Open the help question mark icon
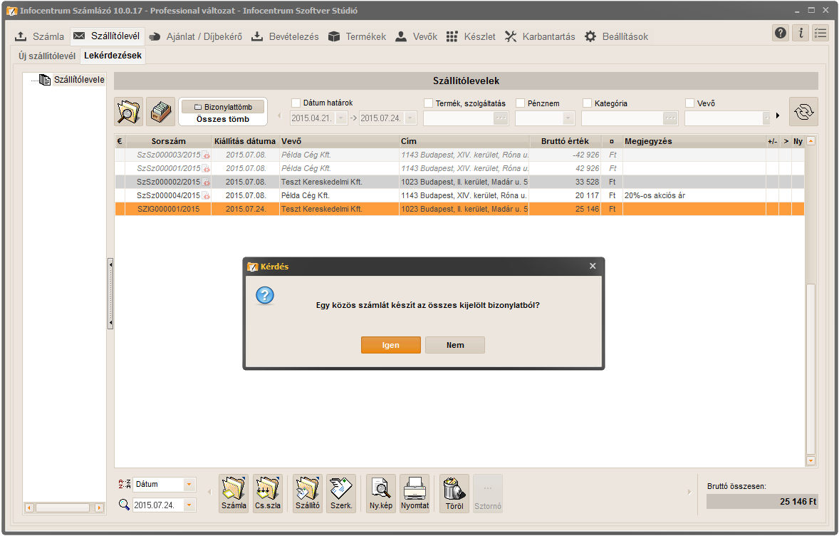 point(781,33)
